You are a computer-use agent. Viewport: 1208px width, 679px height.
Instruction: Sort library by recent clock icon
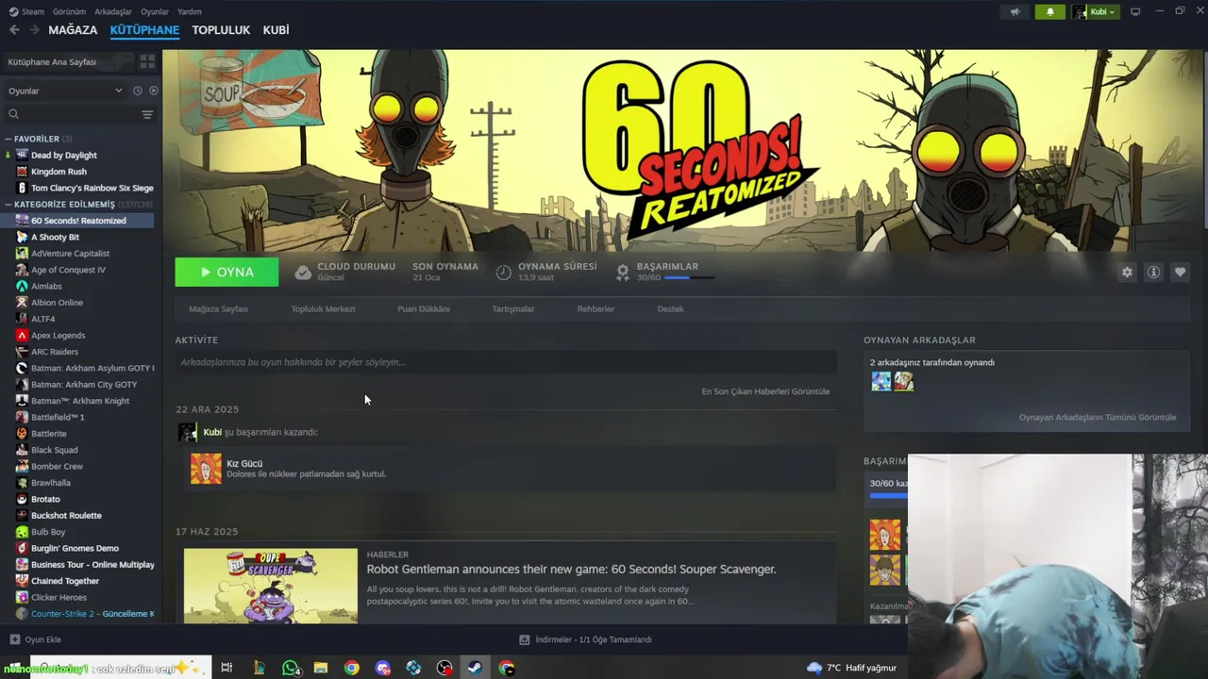pos(137,91)
